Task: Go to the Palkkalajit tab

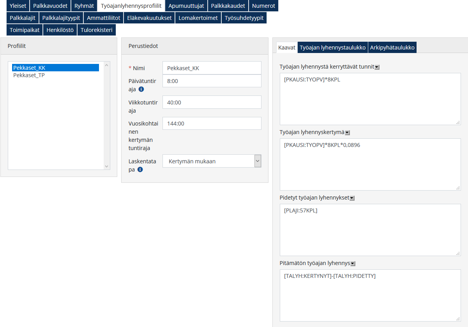Action: coord(23,18)
